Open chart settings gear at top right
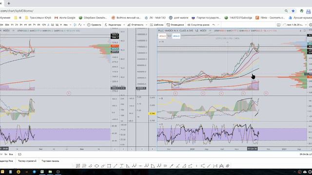This screenshot has height=175, width=312. pos(310,25)
